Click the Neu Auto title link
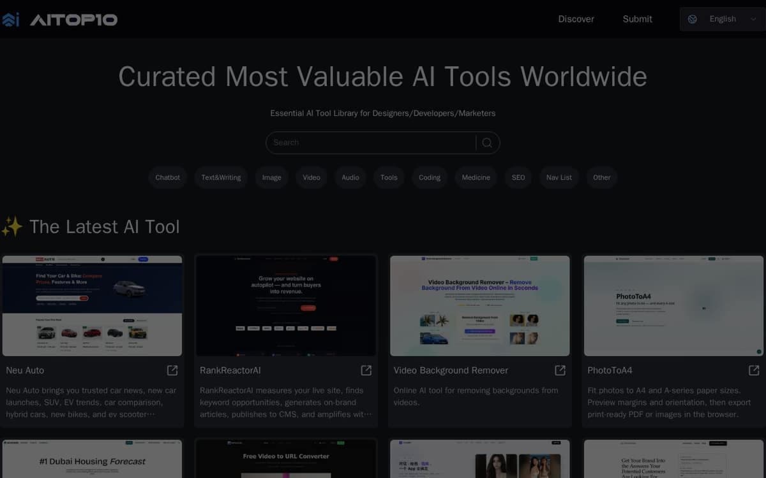 (x=25, y=370)
